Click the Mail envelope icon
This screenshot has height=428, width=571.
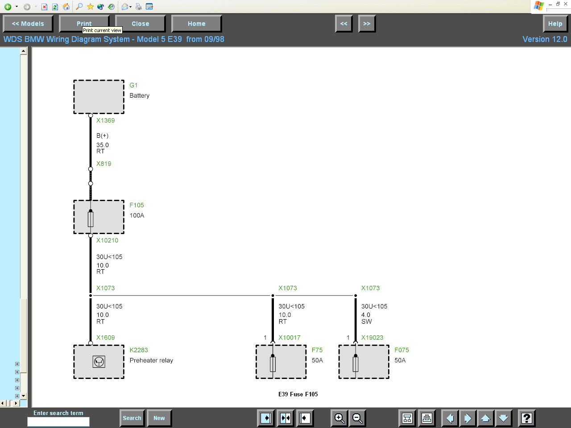pyautogui.click(x=125, y=7)
